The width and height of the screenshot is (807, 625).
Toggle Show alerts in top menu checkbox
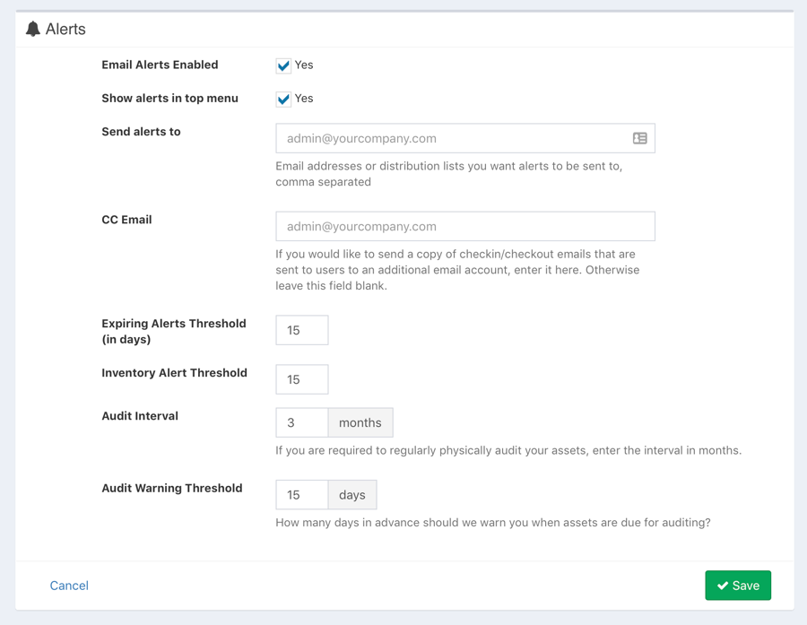(283, 99)
